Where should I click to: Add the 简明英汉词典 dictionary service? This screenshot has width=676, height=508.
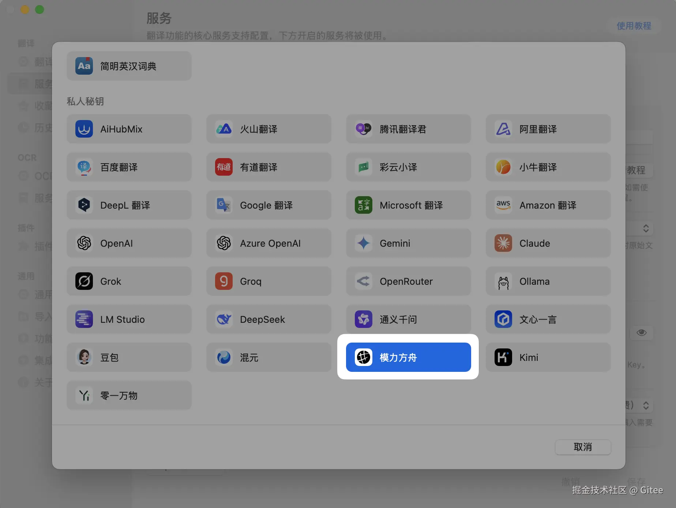[x=129, y=66]
